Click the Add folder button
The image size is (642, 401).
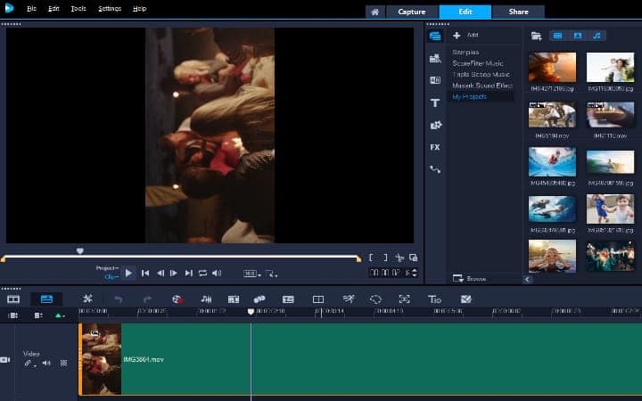pyautogui.click(x=465, y=36)
